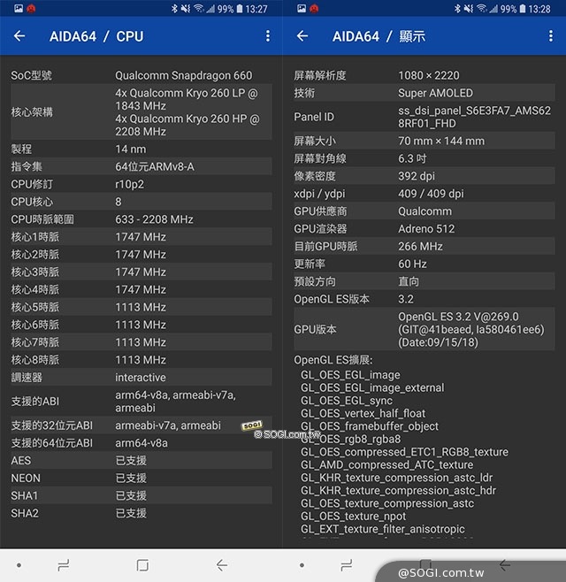Tap the 6.3 吋 diagonal value
Screen dimensions: 566x582
pyautogui.click(x=412, y=158)
